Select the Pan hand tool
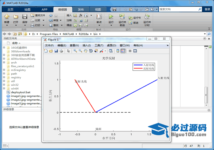 point(86,51)
